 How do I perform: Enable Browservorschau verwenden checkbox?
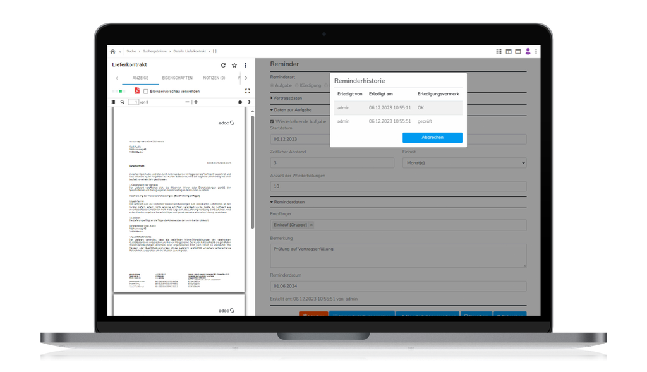point(146,91)
